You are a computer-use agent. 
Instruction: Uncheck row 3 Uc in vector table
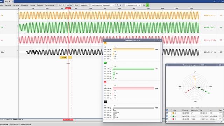167,119
